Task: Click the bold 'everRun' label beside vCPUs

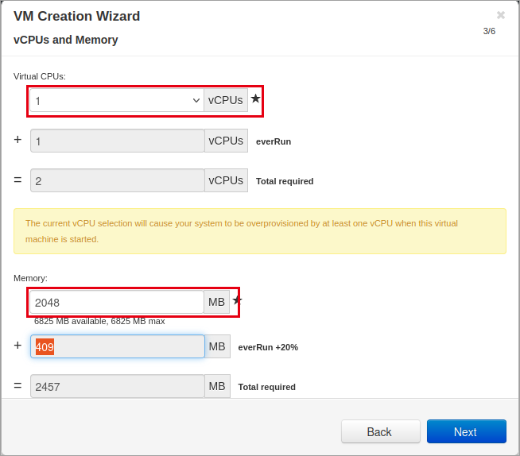Action: click(x=274, y=141)
